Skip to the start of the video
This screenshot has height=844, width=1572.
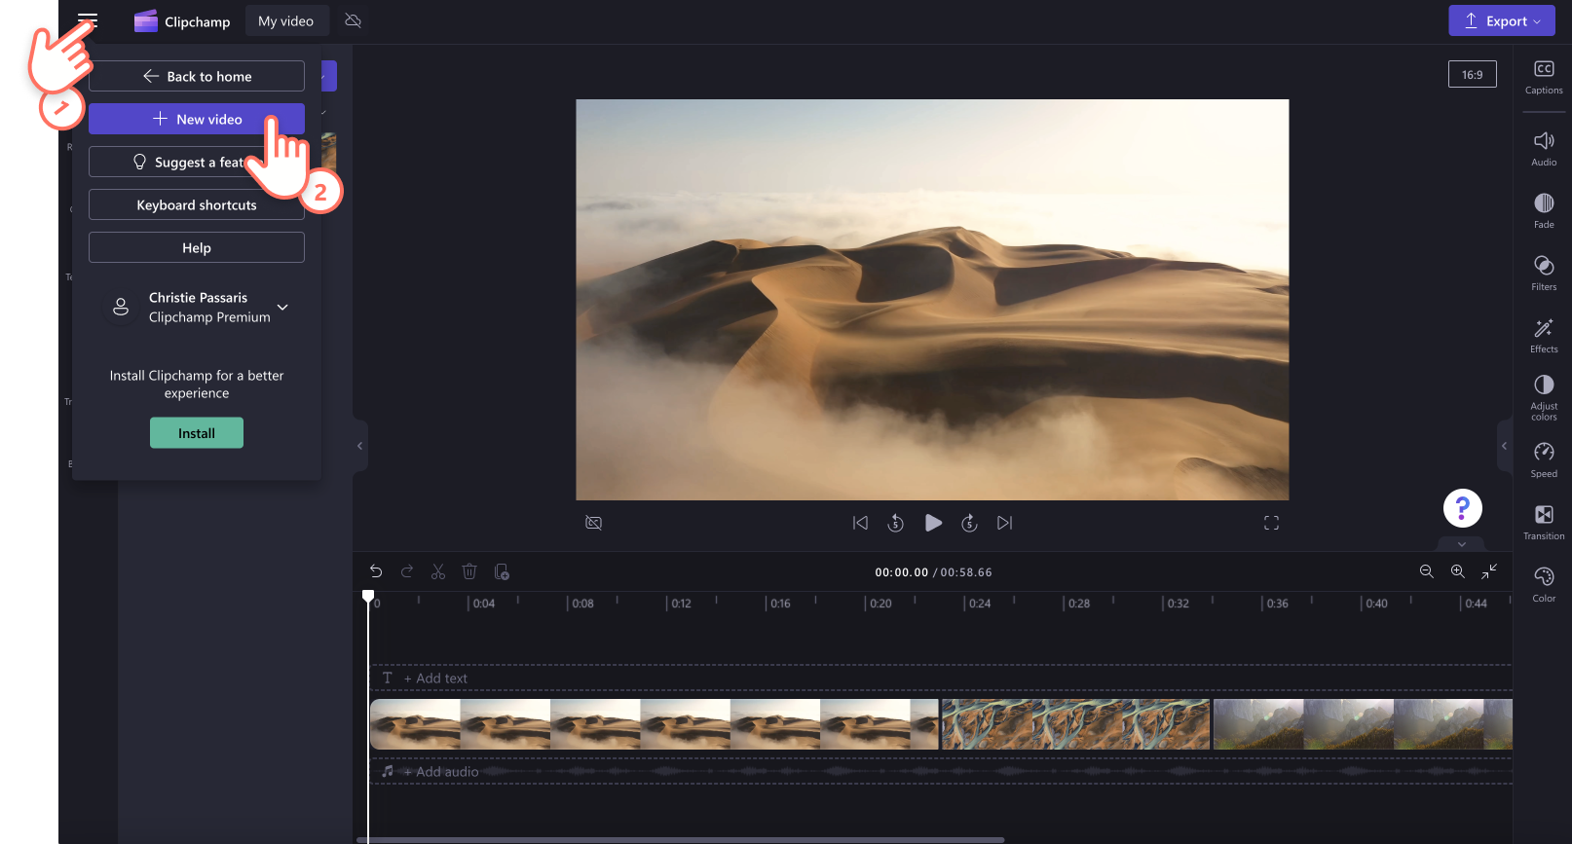point(860,523)
